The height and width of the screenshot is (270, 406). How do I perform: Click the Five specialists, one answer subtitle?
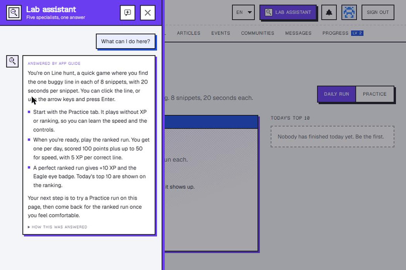click(x=56, y=17)
